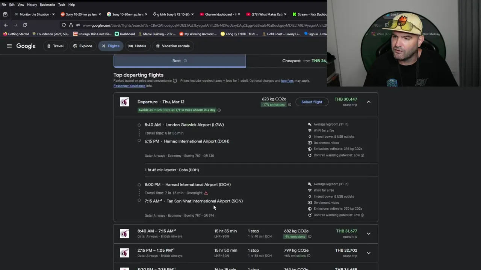
Task: Open My Winning Baccarat bookmark
Action: tap(198, 34)
